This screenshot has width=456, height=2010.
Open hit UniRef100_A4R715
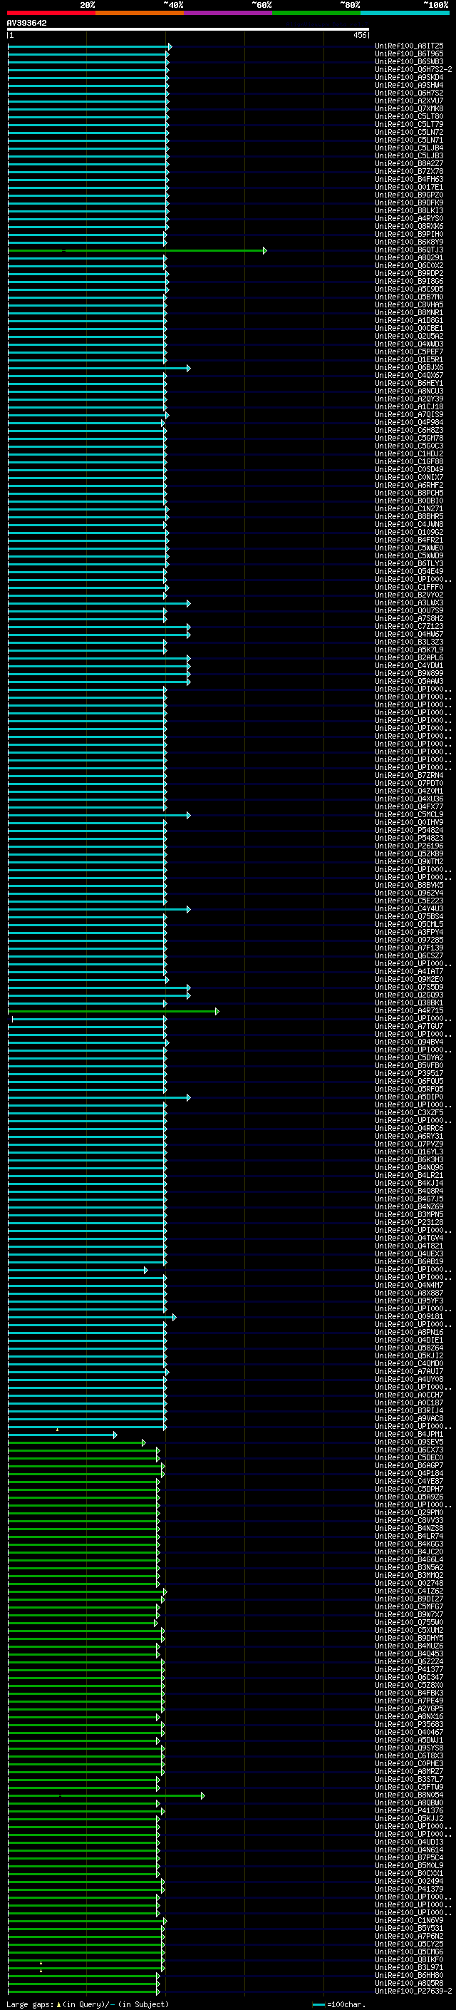click(409, 1010)
